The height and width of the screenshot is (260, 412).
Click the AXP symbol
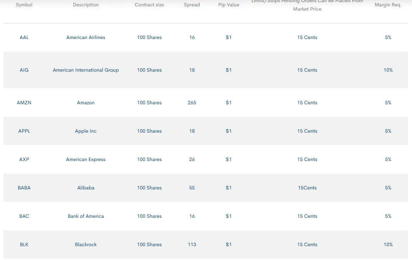[x=24, y=159]
